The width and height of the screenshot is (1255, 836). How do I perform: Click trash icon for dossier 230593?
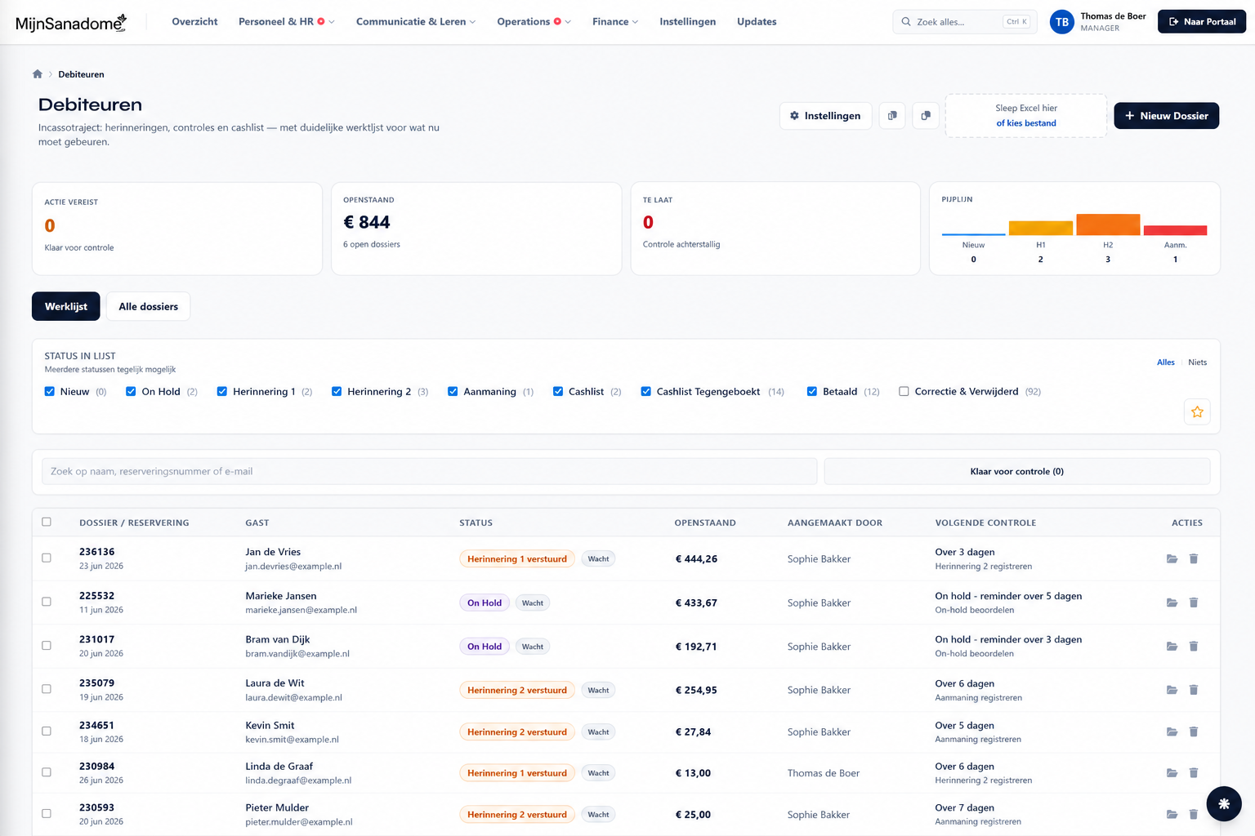[1193, 815]
